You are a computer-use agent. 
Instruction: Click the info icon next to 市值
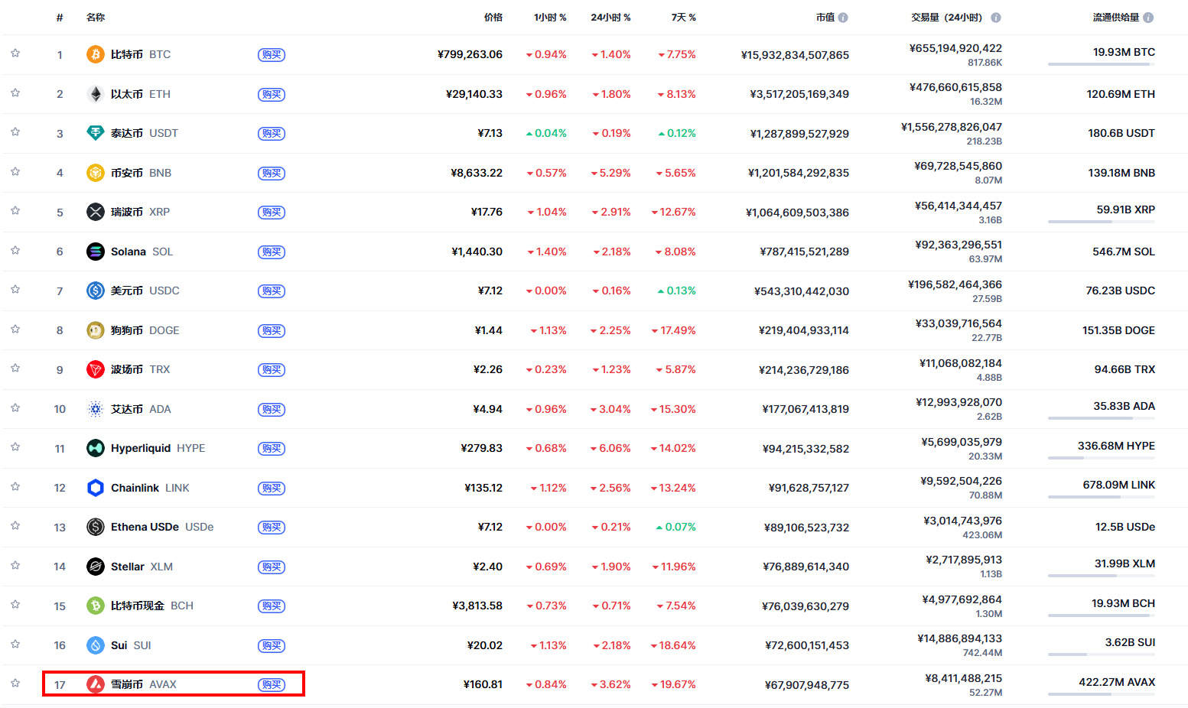843,18
